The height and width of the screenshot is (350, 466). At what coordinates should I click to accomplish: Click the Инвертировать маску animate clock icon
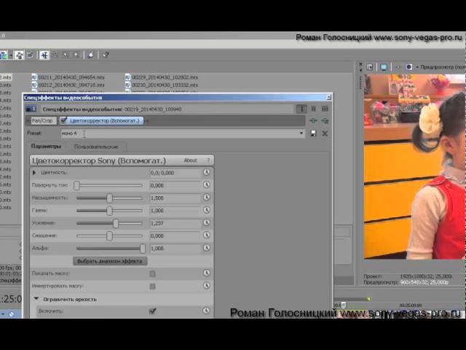[207, 286]
